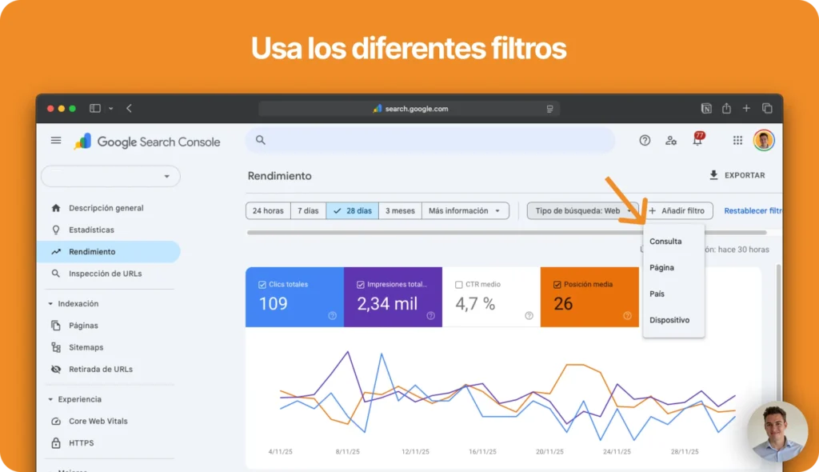Click the Restablecer filtros link
Image resolution: width=819 pixels, height=472 pixels.
coord(753,211)
